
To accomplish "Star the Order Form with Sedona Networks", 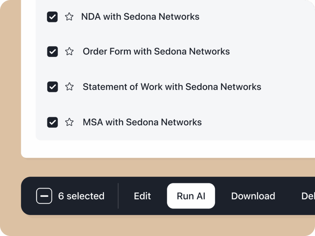I will [70, 52].
